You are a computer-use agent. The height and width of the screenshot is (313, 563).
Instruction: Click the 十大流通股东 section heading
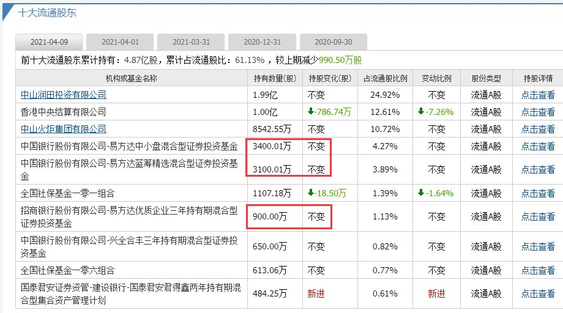click(x=47, y=13)
